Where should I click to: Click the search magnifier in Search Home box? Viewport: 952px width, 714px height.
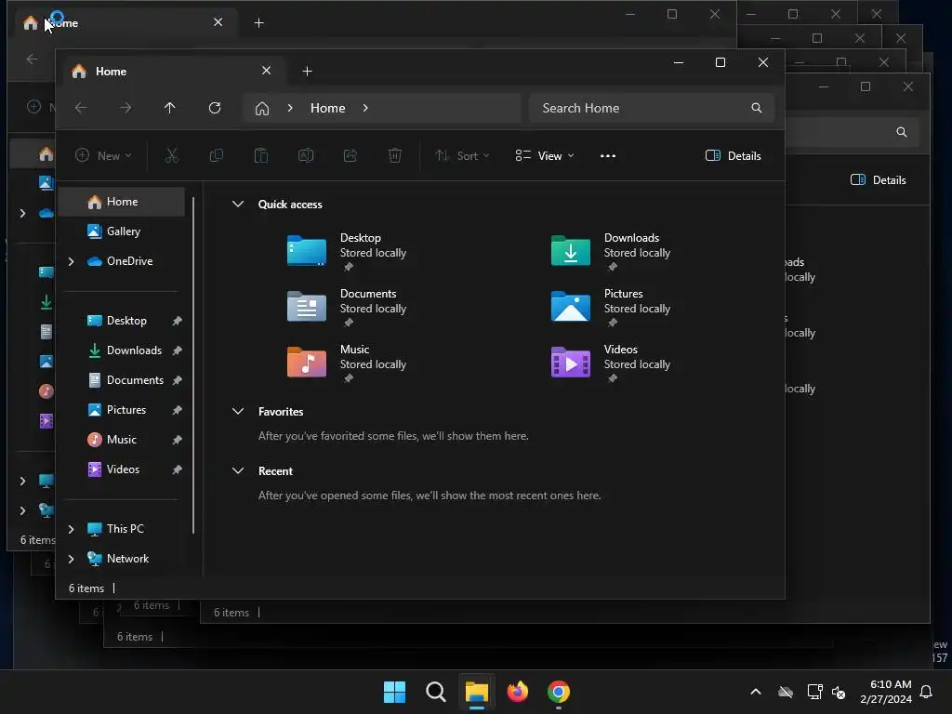tap(757, 108)
